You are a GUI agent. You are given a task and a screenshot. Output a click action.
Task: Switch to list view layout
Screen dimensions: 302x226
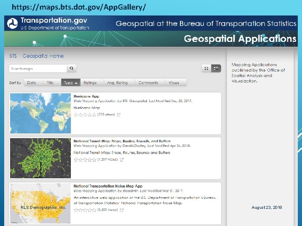(216, 68)
